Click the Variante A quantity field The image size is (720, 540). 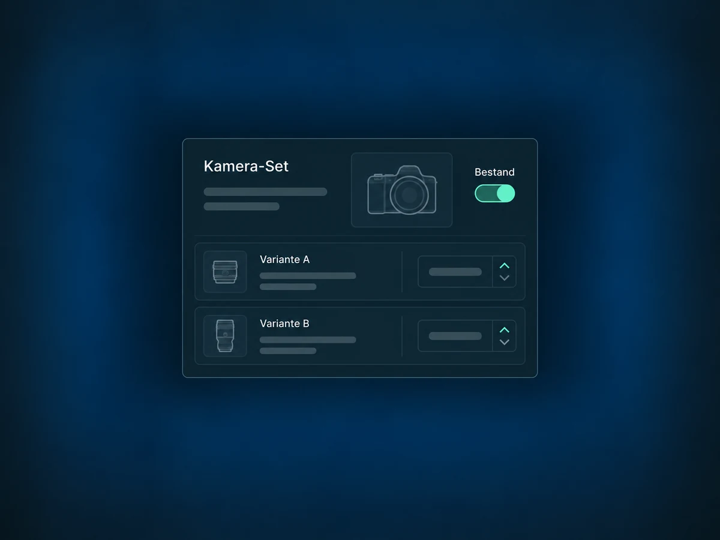455,272
